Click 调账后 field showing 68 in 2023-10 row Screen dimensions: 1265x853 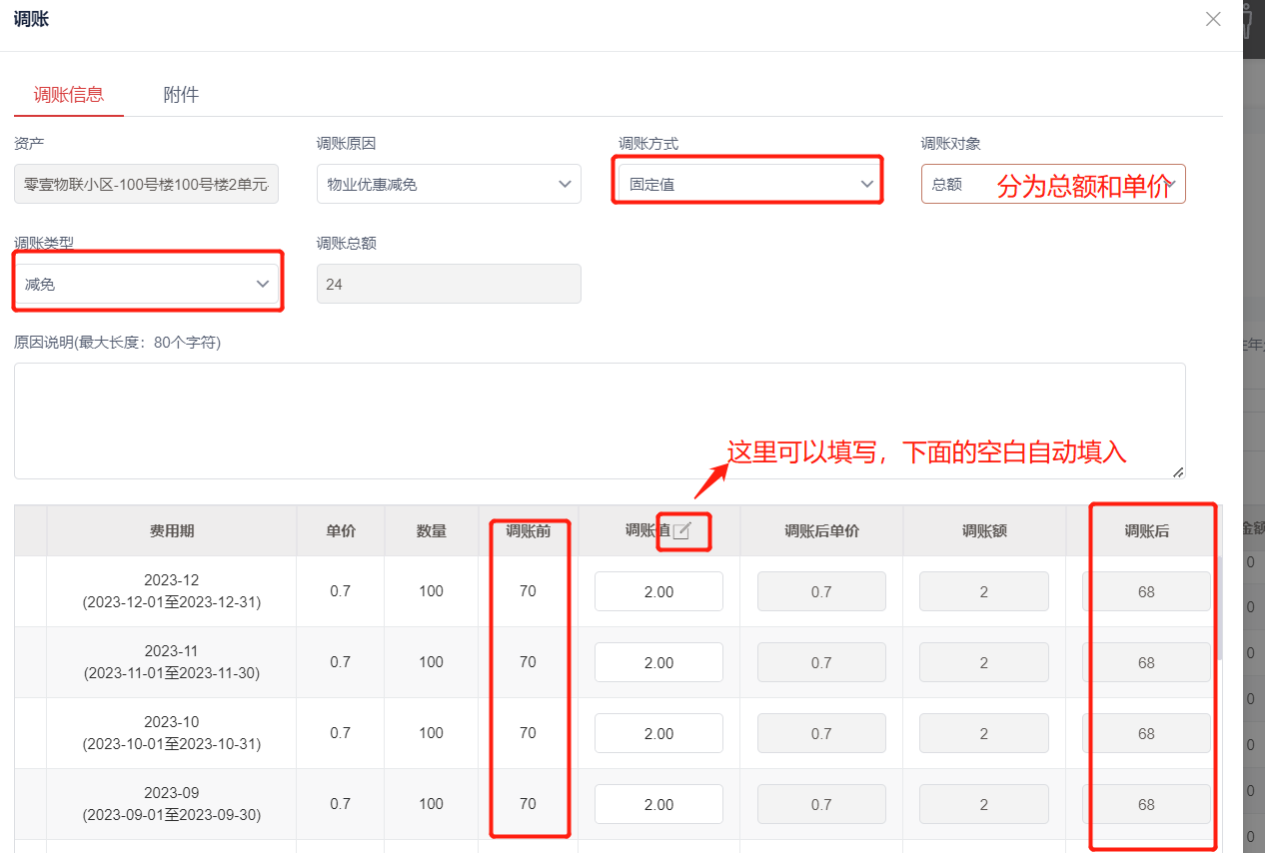(1146, 733)
